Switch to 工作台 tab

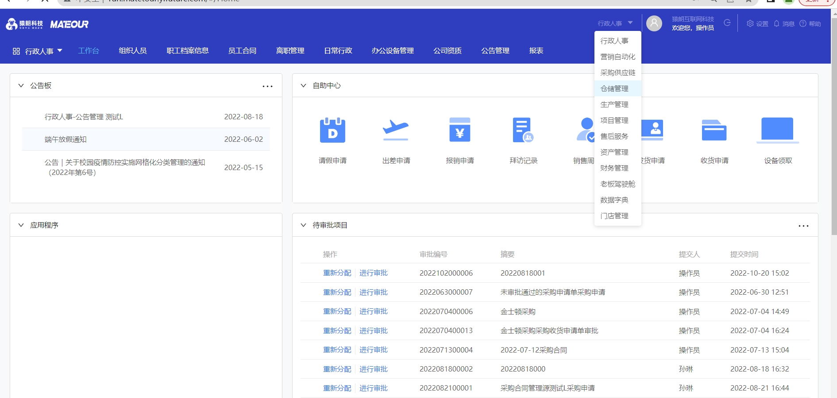coord(89,51)
